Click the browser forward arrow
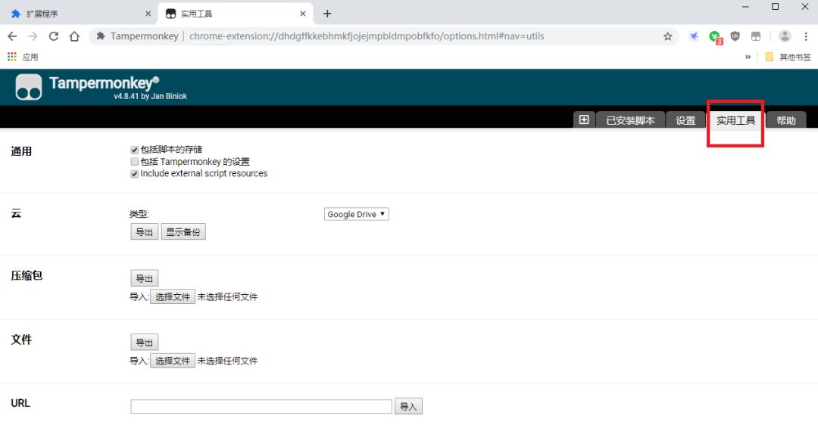 [x=33, y=36]
